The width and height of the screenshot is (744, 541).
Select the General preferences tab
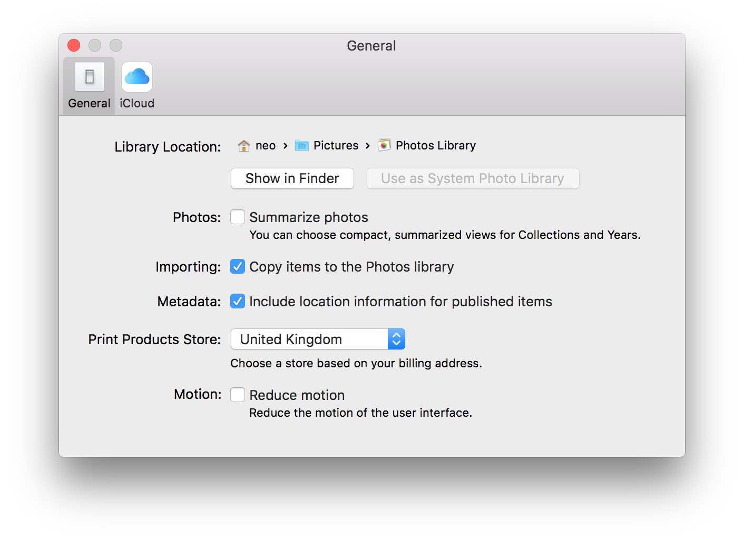(89, 86)
